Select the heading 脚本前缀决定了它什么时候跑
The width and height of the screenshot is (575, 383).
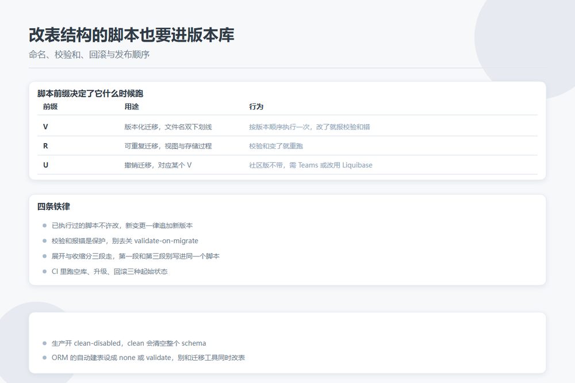tap(90, 94)
